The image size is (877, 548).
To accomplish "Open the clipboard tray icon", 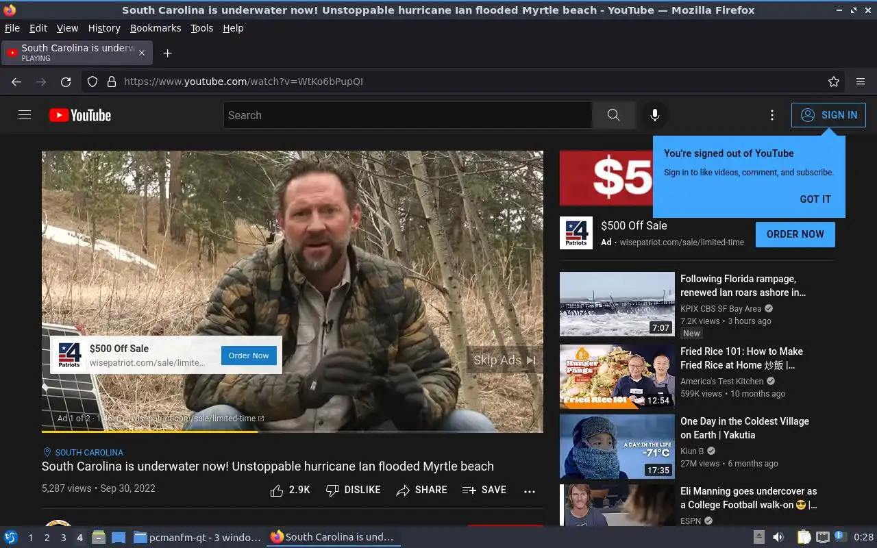I will click(804, 537).
